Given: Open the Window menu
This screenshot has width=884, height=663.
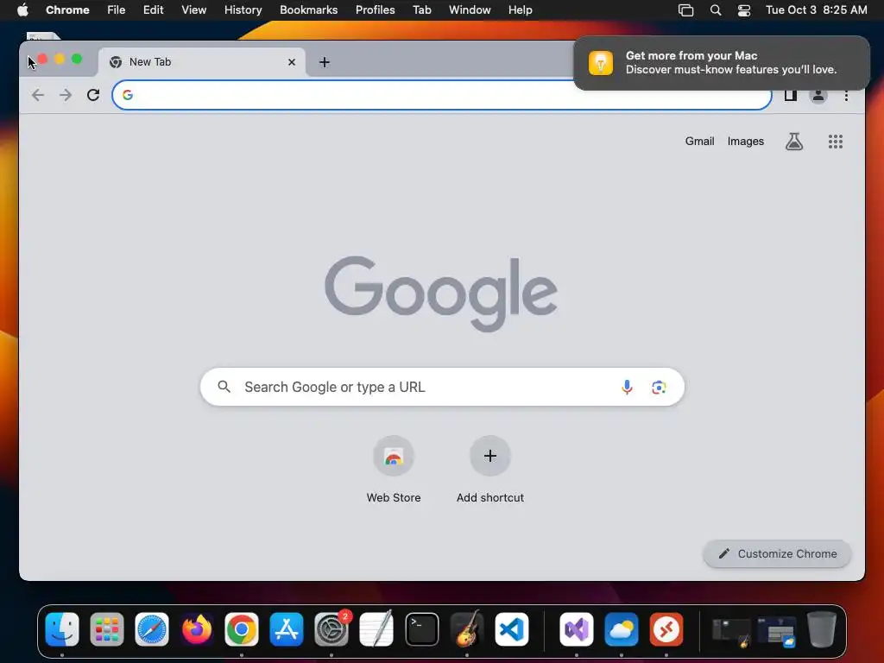Looking at the screenshot, I should point(470,9).
